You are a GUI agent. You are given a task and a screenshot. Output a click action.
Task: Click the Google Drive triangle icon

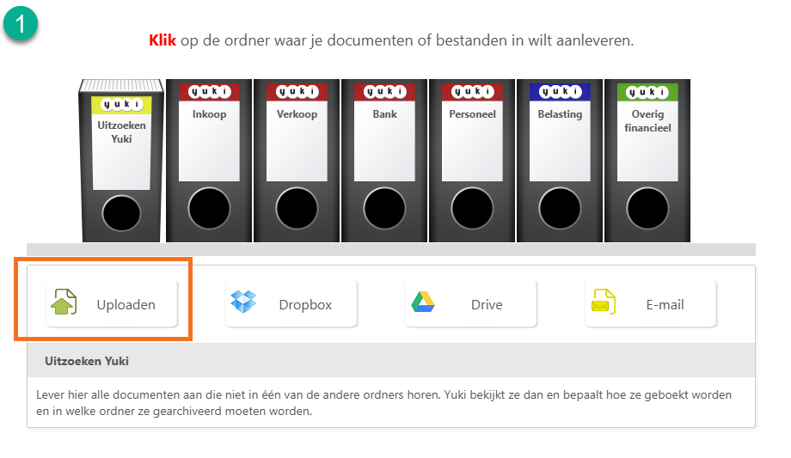[423, 302]
